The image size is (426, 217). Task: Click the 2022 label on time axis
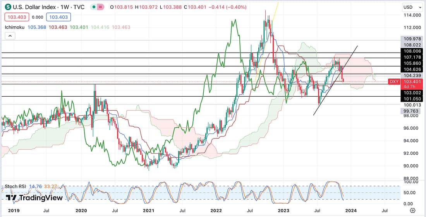215,210
